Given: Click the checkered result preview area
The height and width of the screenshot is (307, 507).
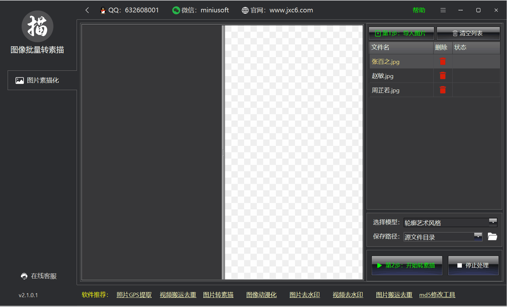Looking at the screenshot, I should click(294, 153).
